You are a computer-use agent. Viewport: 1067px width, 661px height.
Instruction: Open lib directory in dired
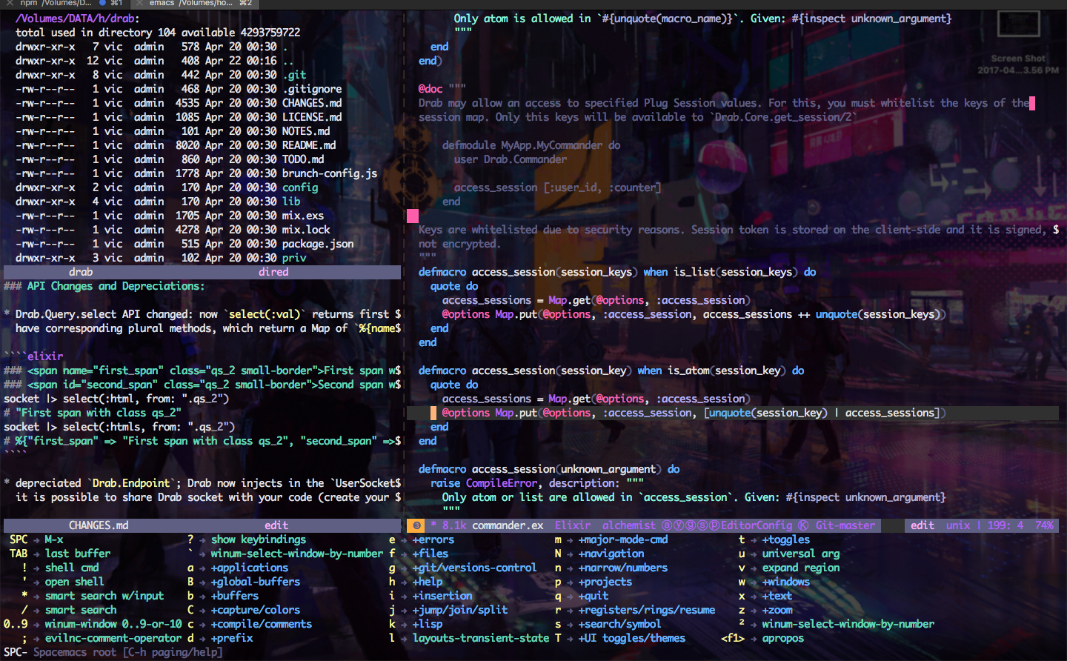pyautogui.click(x=291, y=202)
